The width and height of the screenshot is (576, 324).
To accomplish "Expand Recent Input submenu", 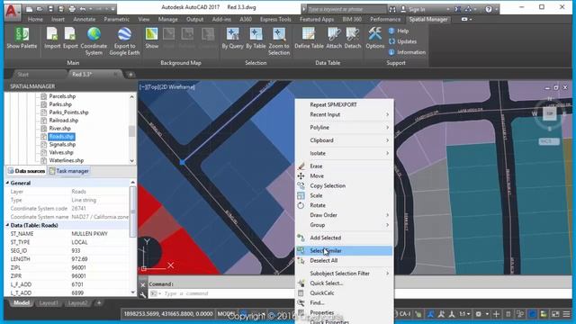I will [344, 114].
